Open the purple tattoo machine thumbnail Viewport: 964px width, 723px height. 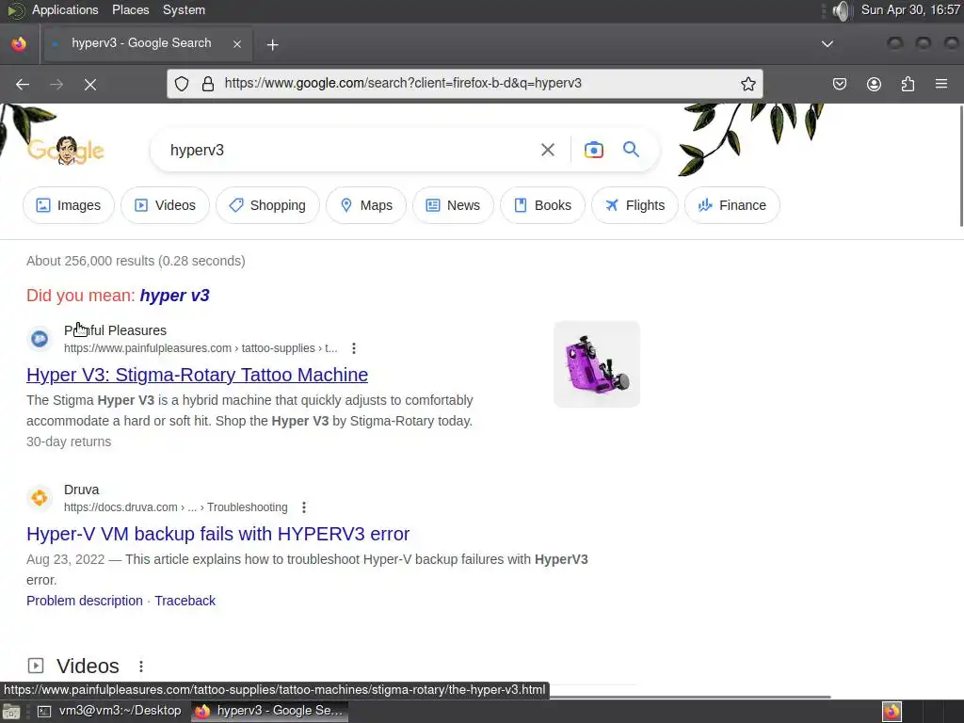coord(596,364)
